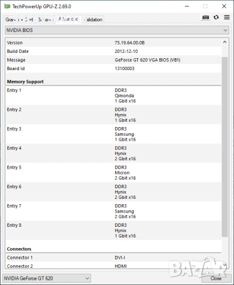Select the Build Date value 2012-12-10

point(127,51)
